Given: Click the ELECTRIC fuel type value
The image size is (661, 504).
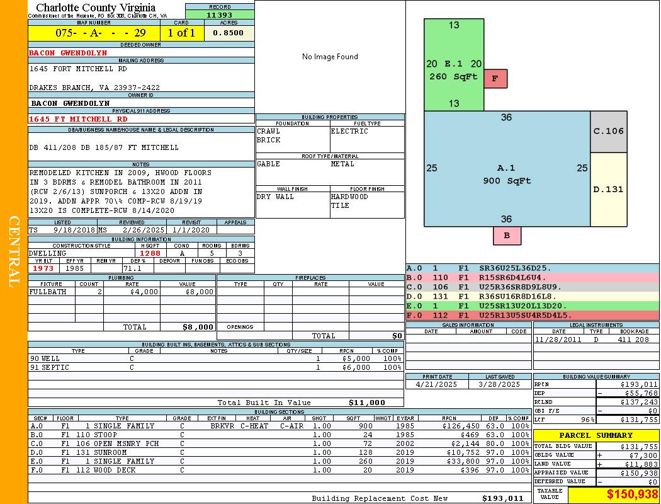Looking at the screenshot, I should click(x=349, y=131).
